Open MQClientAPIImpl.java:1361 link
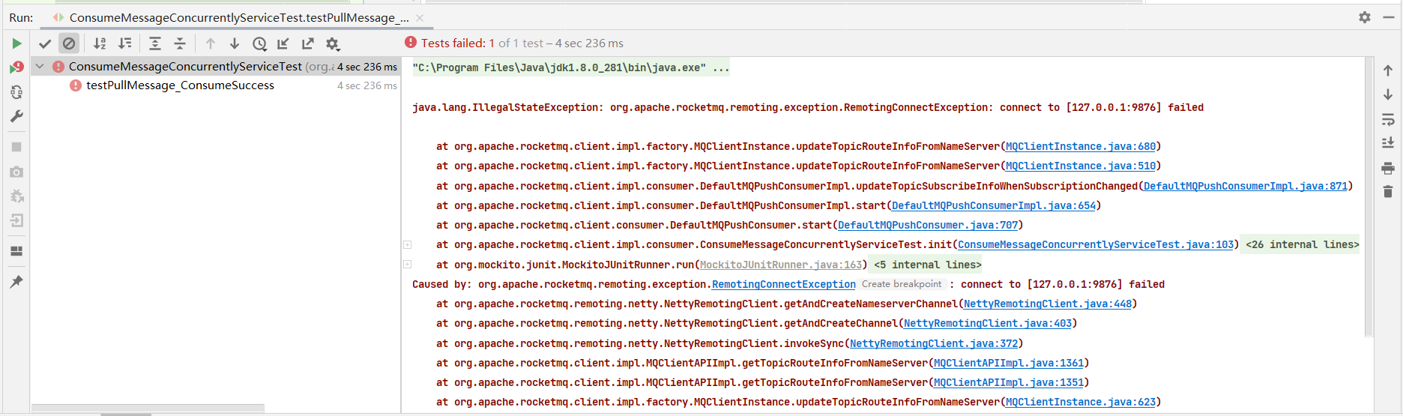1403x416 pixels. 1009,363
